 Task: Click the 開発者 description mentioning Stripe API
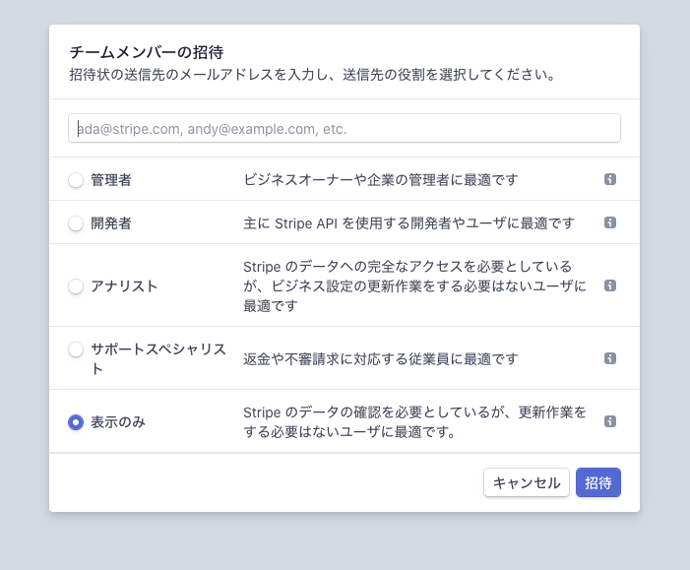(x=408, y=223)
